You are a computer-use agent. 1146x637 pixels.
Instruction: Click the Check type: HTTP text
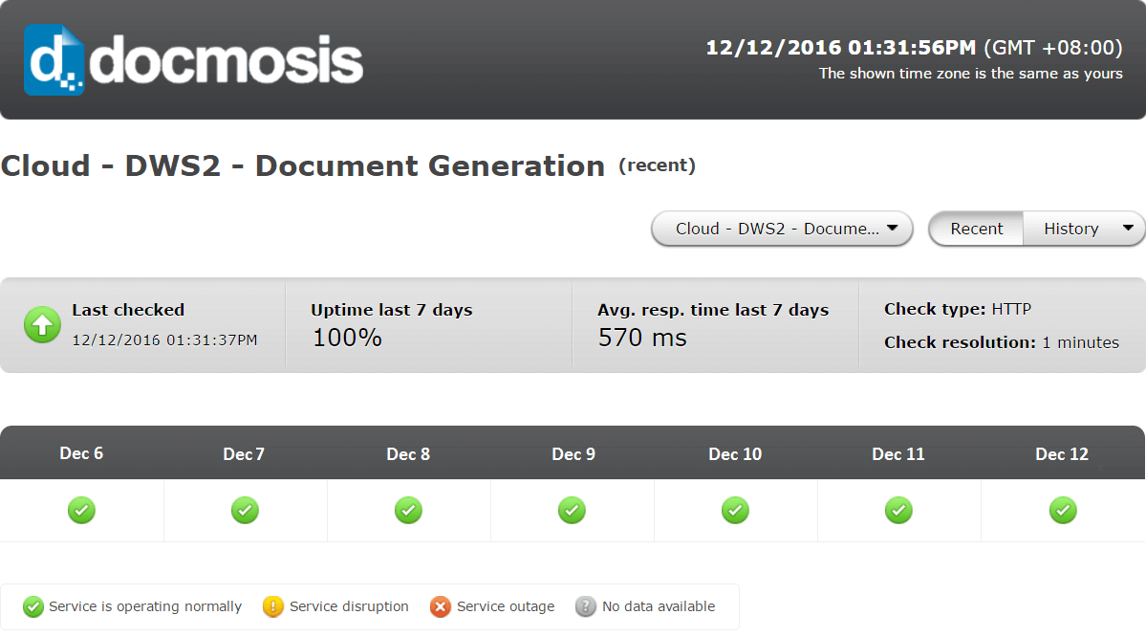958,309
